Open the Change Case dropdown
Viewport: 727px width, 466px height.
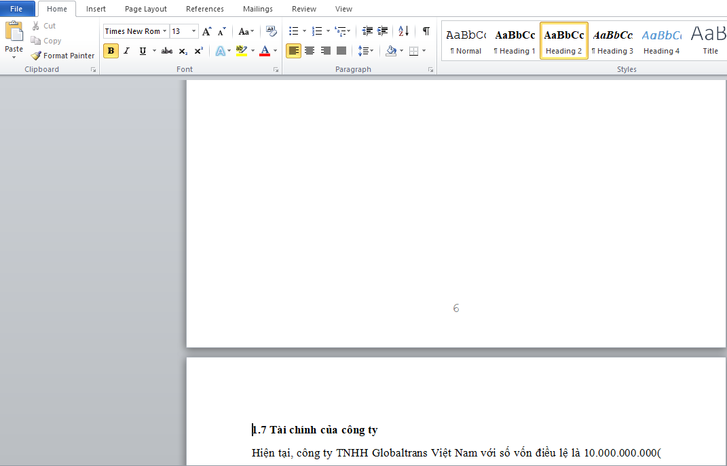[x=246, y=31]
